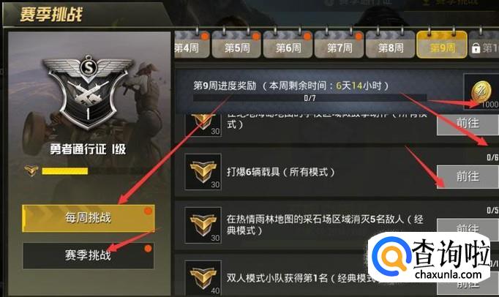Open the 第7周 tab
Image resolution: width=499 pixels, height=297 pixels.
(339, 45)
